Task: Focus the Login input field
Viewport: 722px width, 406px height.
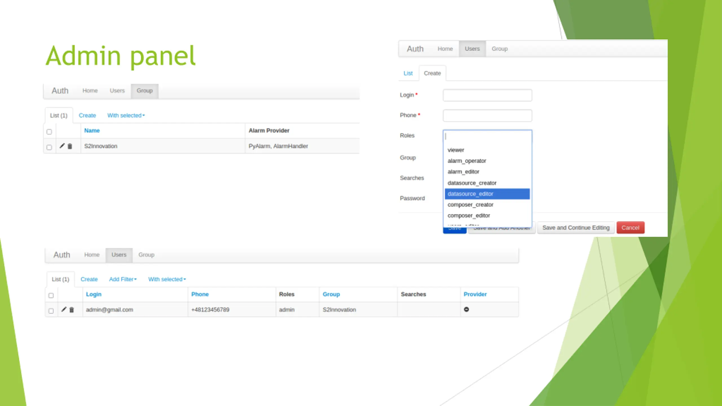Action: click(487, 95)
